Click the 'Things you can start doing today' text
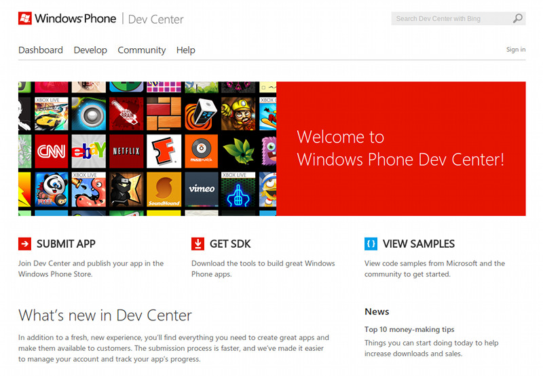The width and height of the screenshot is (543, 376). pyautogui.click(x=432, y=348)
